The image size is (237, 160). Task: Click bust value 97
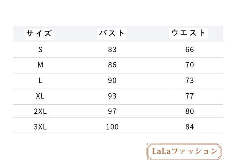(112, 111)
